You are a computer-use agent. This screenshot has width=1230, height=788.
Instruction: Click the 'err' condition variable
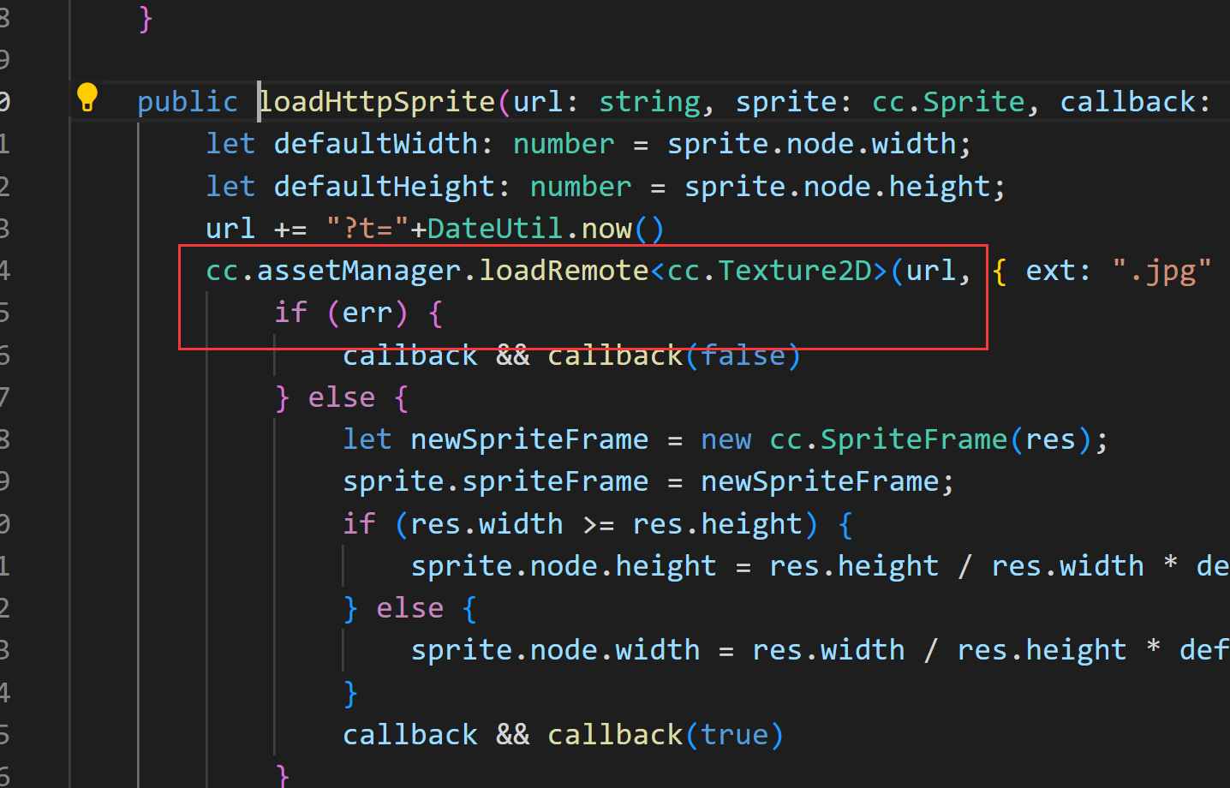coord(367,313)
